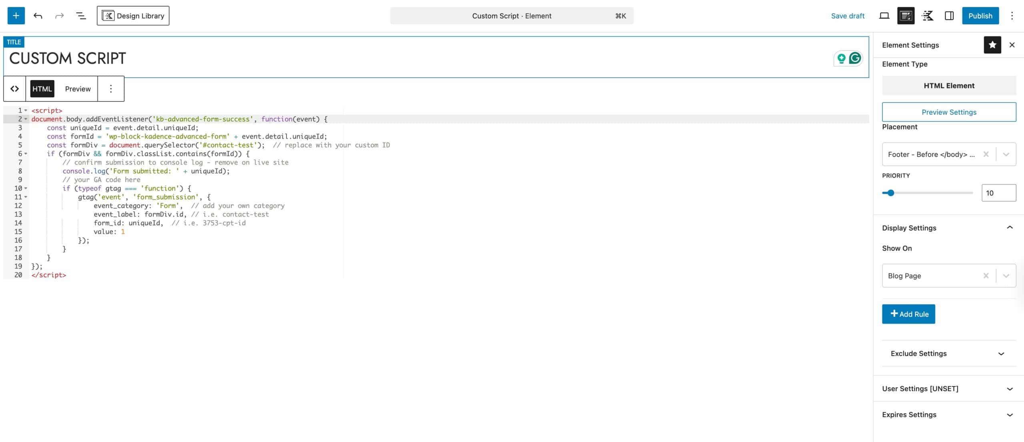Viewport: 1024px width, 442px height.
Task: Open the Kadence Design Library
Action: (133, 16)
